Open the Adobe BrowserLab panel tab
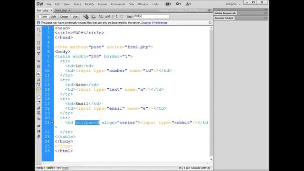Viewport: 304px width, 171px height. 225,13
